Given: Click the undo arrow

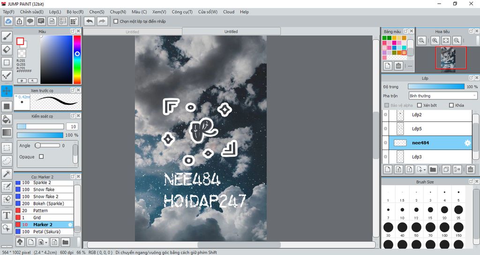Looking at the screenshot, I should coord(90,22).
